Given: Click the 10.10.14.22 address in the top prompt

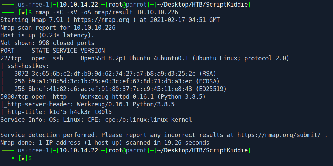Looking at the screenshot, I should pyautogui.click(x=79, y=5).
